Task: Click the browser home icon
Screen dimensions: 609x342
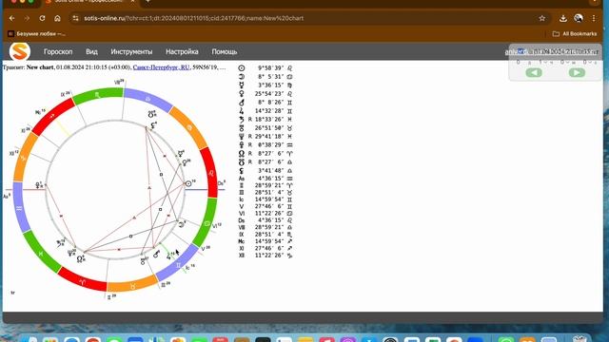Action: click(57, 18)
